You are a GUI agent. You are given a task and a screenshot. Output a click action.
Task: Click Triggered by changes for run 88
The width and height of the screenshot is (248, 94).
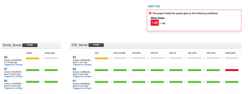tap(13, 64)
